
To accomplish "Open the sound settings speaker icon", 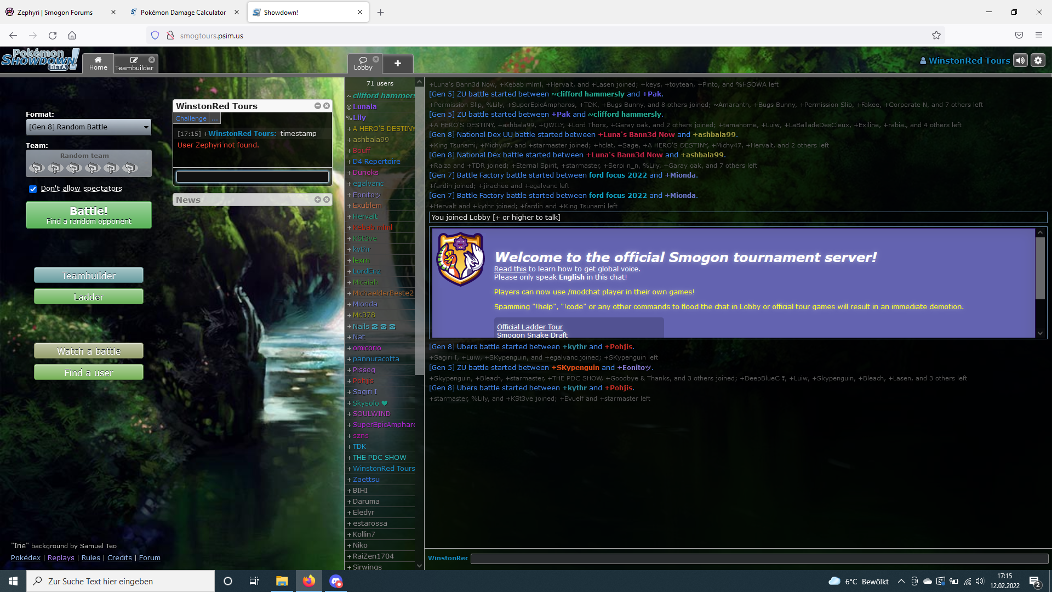I will click(1020, 60).
